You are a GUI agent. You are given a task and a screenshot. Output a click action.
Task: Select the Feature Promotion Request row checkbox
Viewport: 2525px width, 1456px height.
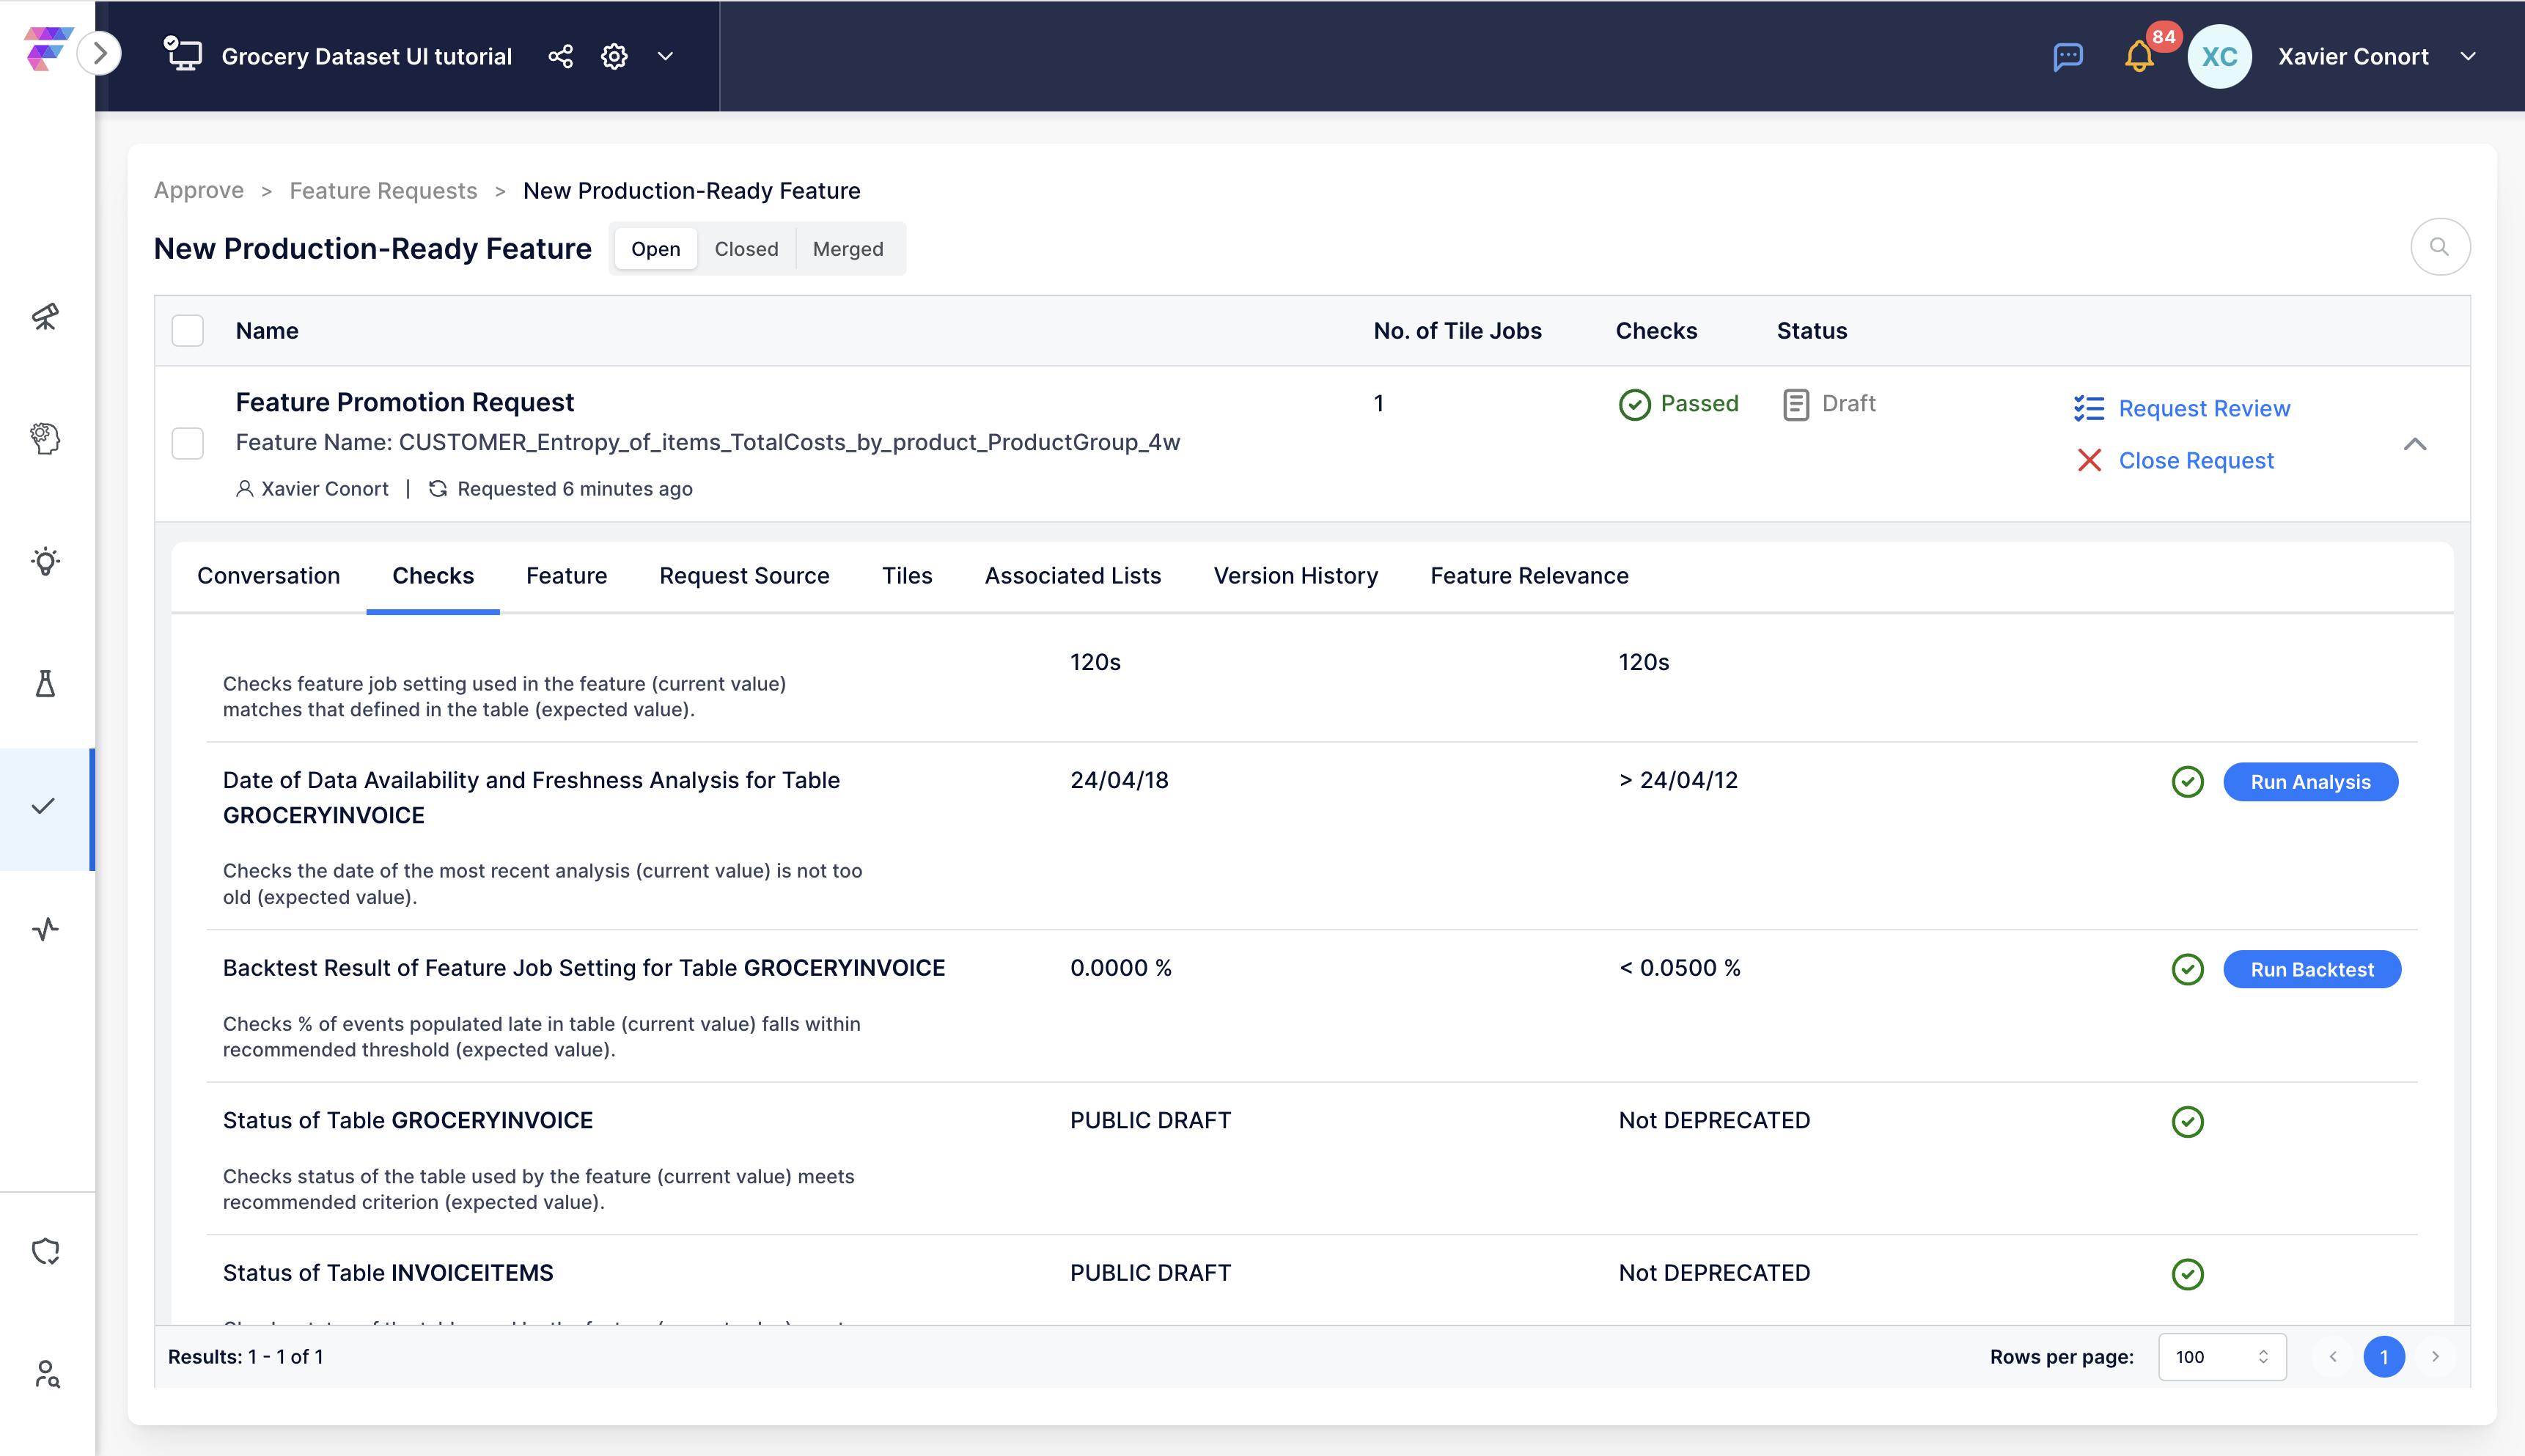tap(188, 443)
